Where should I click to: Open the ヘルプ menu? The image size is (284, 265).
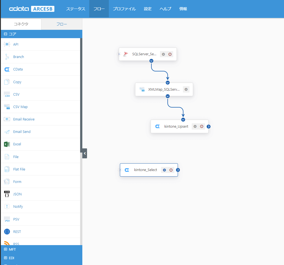[165, 9]
